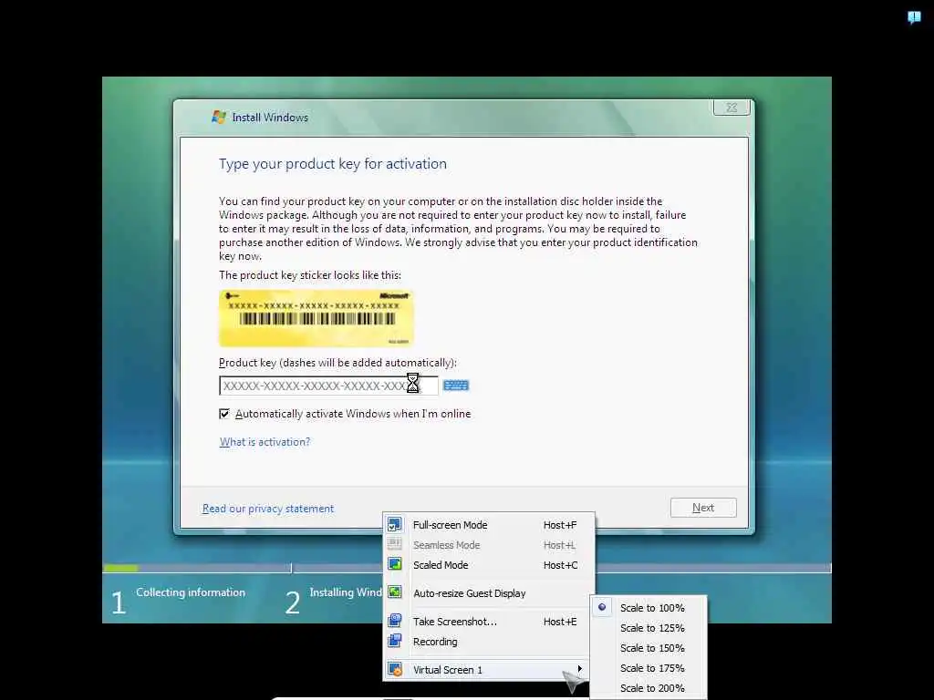Screen dimensions: 934x700
Task: Select Scaled Mode menu entry
Action: tap(489, 565)
